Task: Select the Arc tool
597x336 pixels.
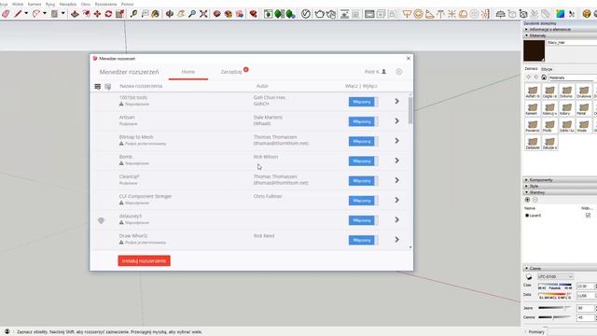Action: click(36, 14)
